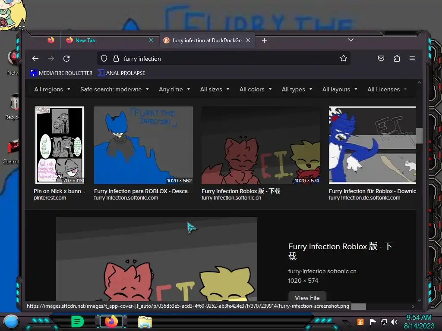The image size is (442, 331).
Task: Switch to the New Tab tab
Action: tap(110, 41)
